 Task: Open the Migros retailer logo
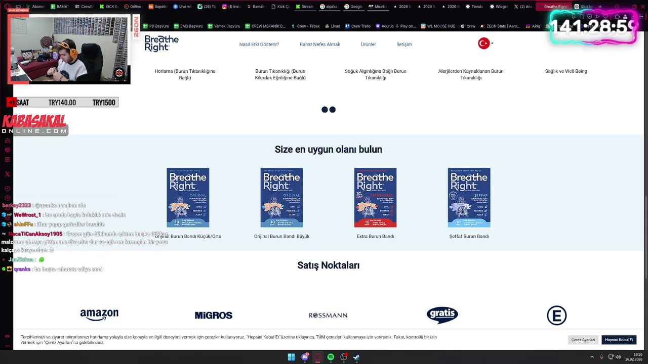(x=214, y=315)
